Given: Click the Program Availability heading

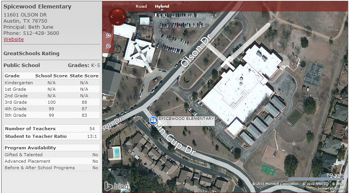Looking at the screenshot, I should [x=30, y=148].
